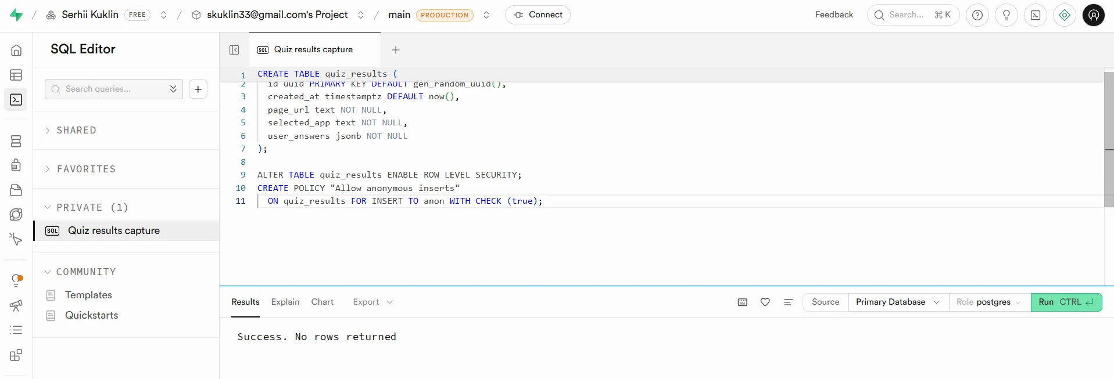Favorite the query with heart icon
The width and height of the screenshot is (1114, 379).
pyautogui.click(x=765, y=302)
